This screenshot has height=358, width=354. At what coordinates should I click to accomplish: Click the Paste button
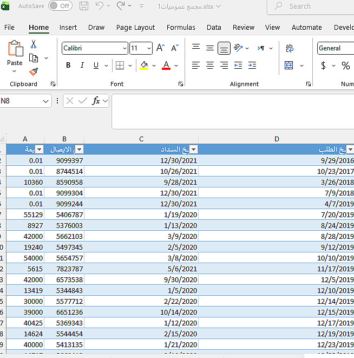[x=15, y=50]
